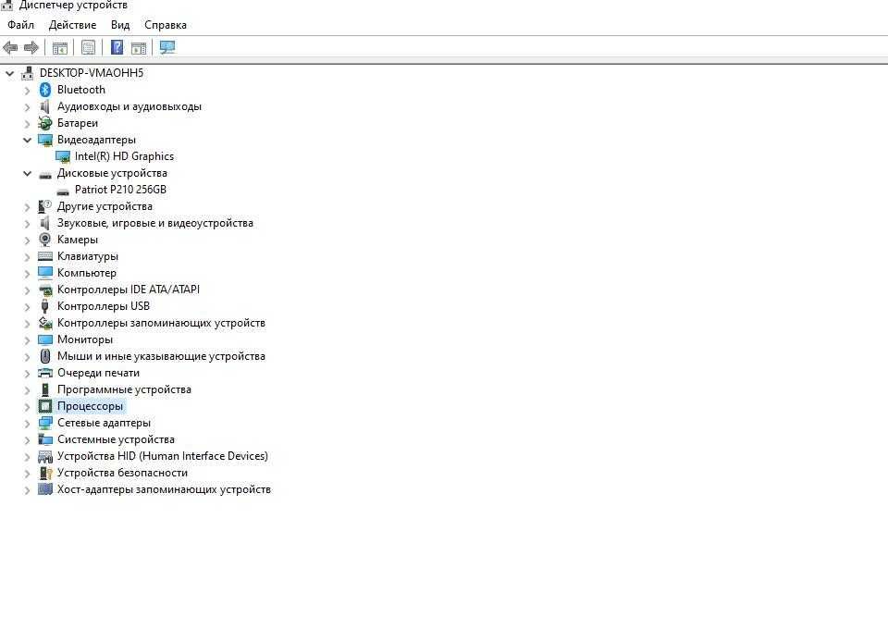The image size is (888, 617).
Task: Click the chip icon for Процессоры
Action: [45, 406]
